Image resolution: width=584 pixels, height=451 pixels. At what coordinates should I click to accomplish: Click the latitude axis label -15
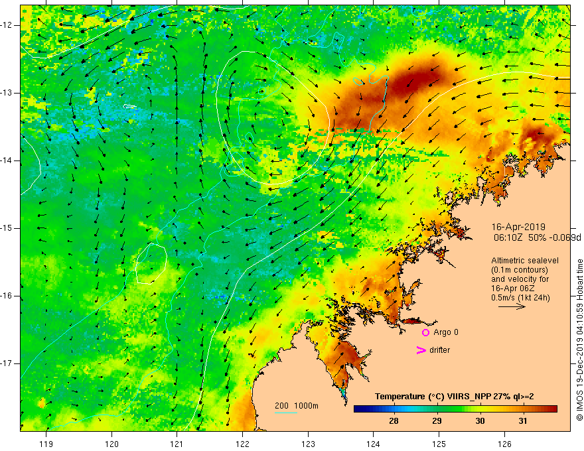click(7, 228)
